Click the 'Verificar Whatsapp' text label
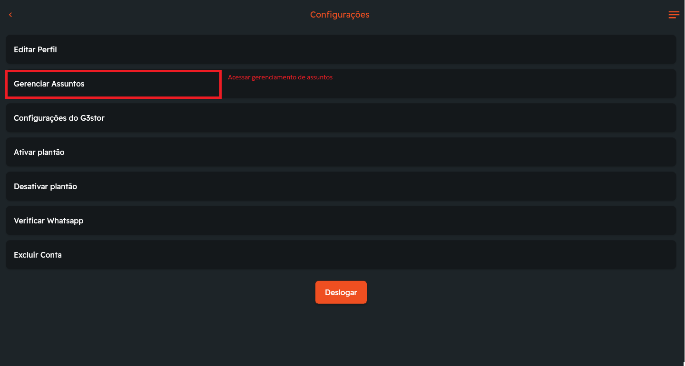The image size is (685, 366). point(49,221)
